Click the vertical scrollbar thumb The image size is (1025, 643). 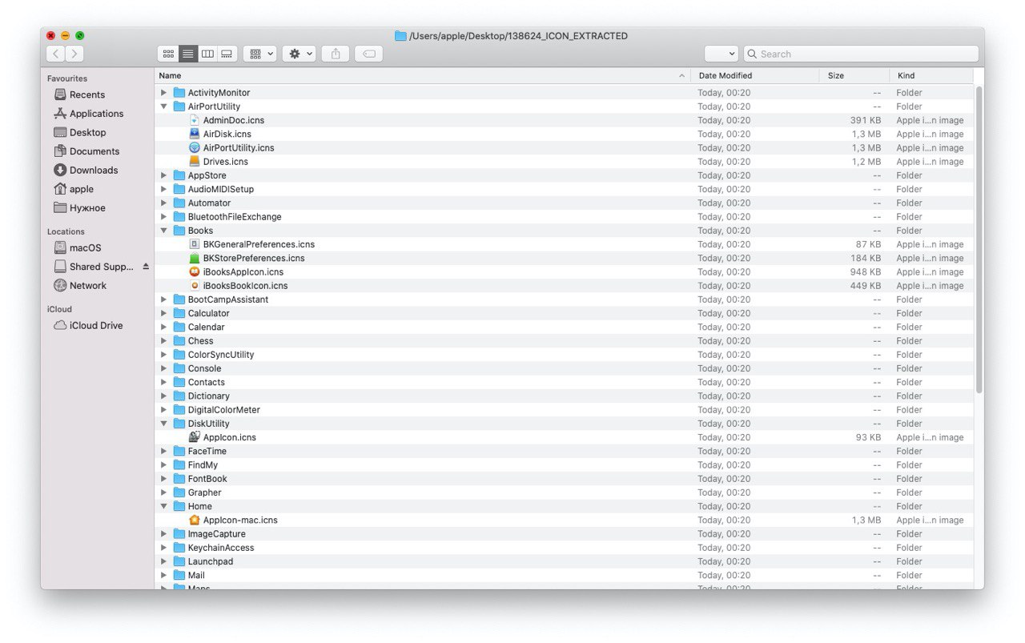pos(979,239)
